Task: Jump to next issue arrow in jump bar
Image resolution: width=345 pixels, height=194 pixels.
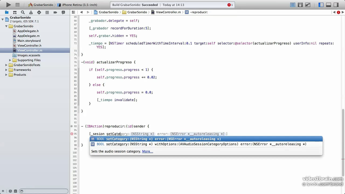Action: coord(343,12)
